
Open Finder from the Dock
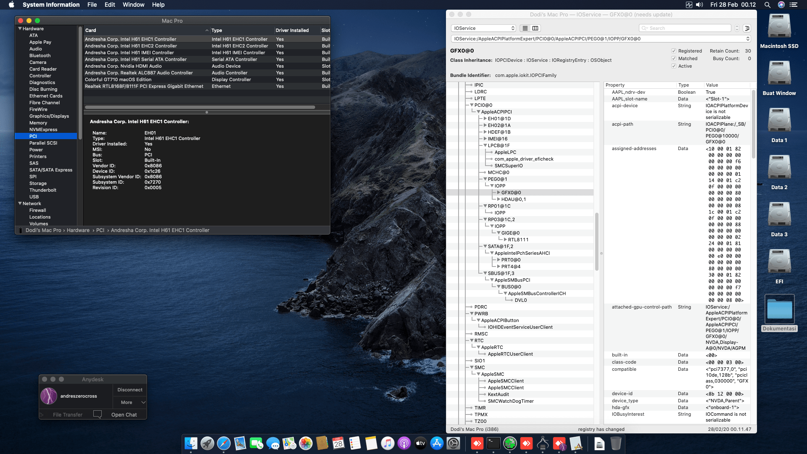pyautogui.click(x=191, y=443)
